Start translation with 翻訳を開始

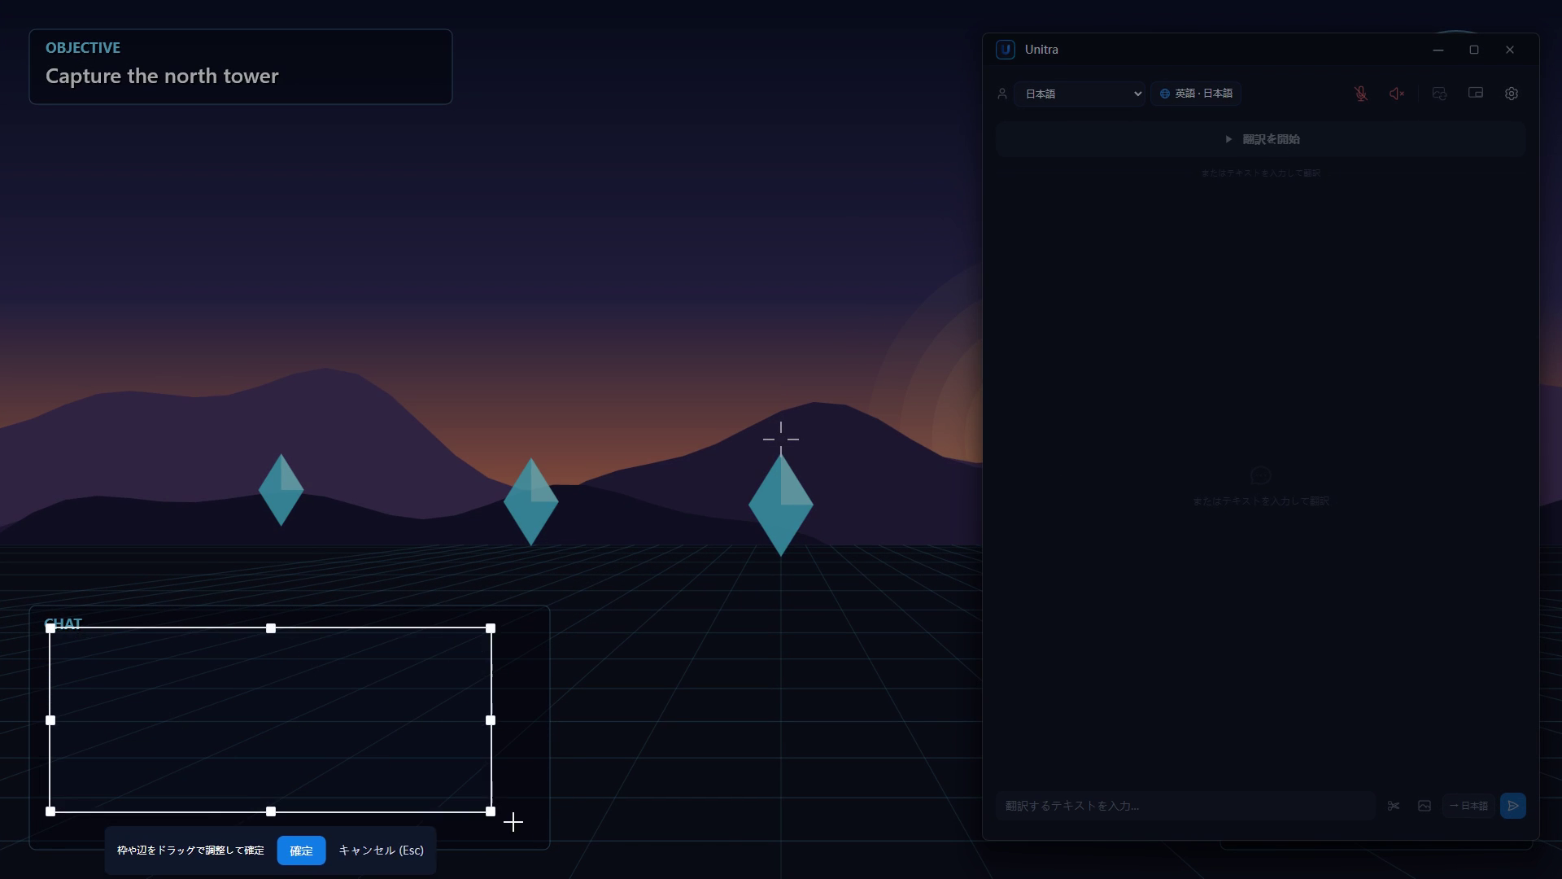[1260, 139]
